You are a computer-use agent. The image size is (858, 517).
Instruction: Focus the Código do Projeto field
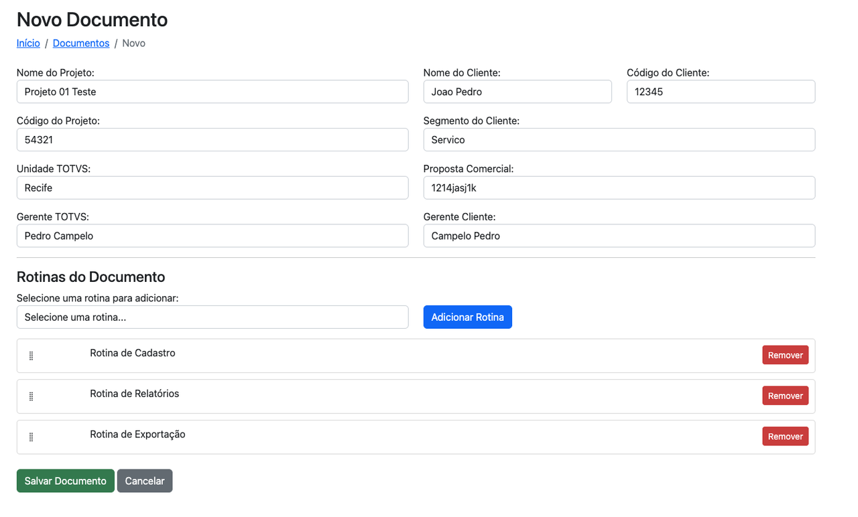pyautogui.click(x=212, y=140)
